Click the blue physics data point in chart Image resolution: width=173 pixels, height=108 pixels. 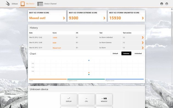pyautogui.click(x=89, y=60)
